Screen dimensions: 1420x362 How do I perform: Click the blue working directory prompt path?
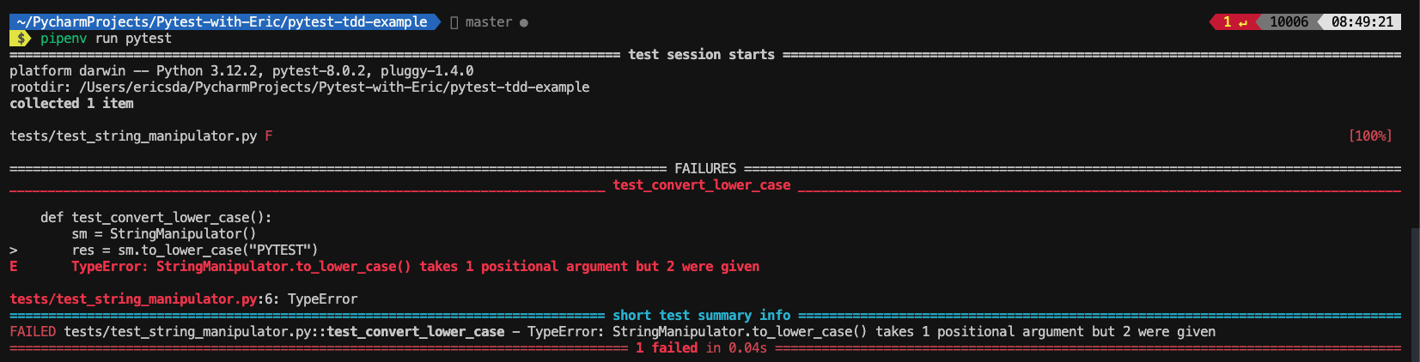pyautogui.click(x=222, y=22)
